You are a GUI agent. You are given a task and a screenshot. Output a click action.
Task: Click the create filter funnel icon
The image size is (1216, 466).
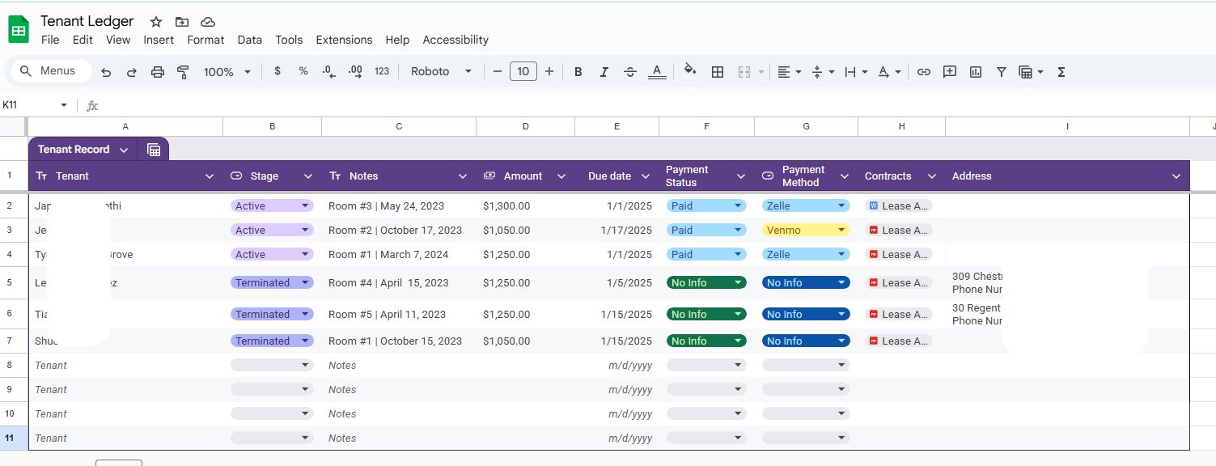coord(1001,72)
